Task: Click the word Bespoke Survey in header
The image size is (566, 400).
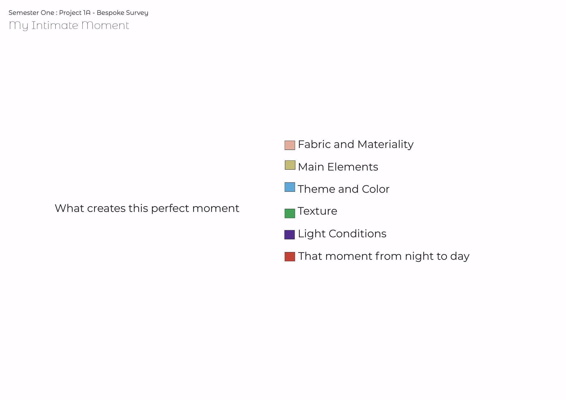Action: point(122,13)
